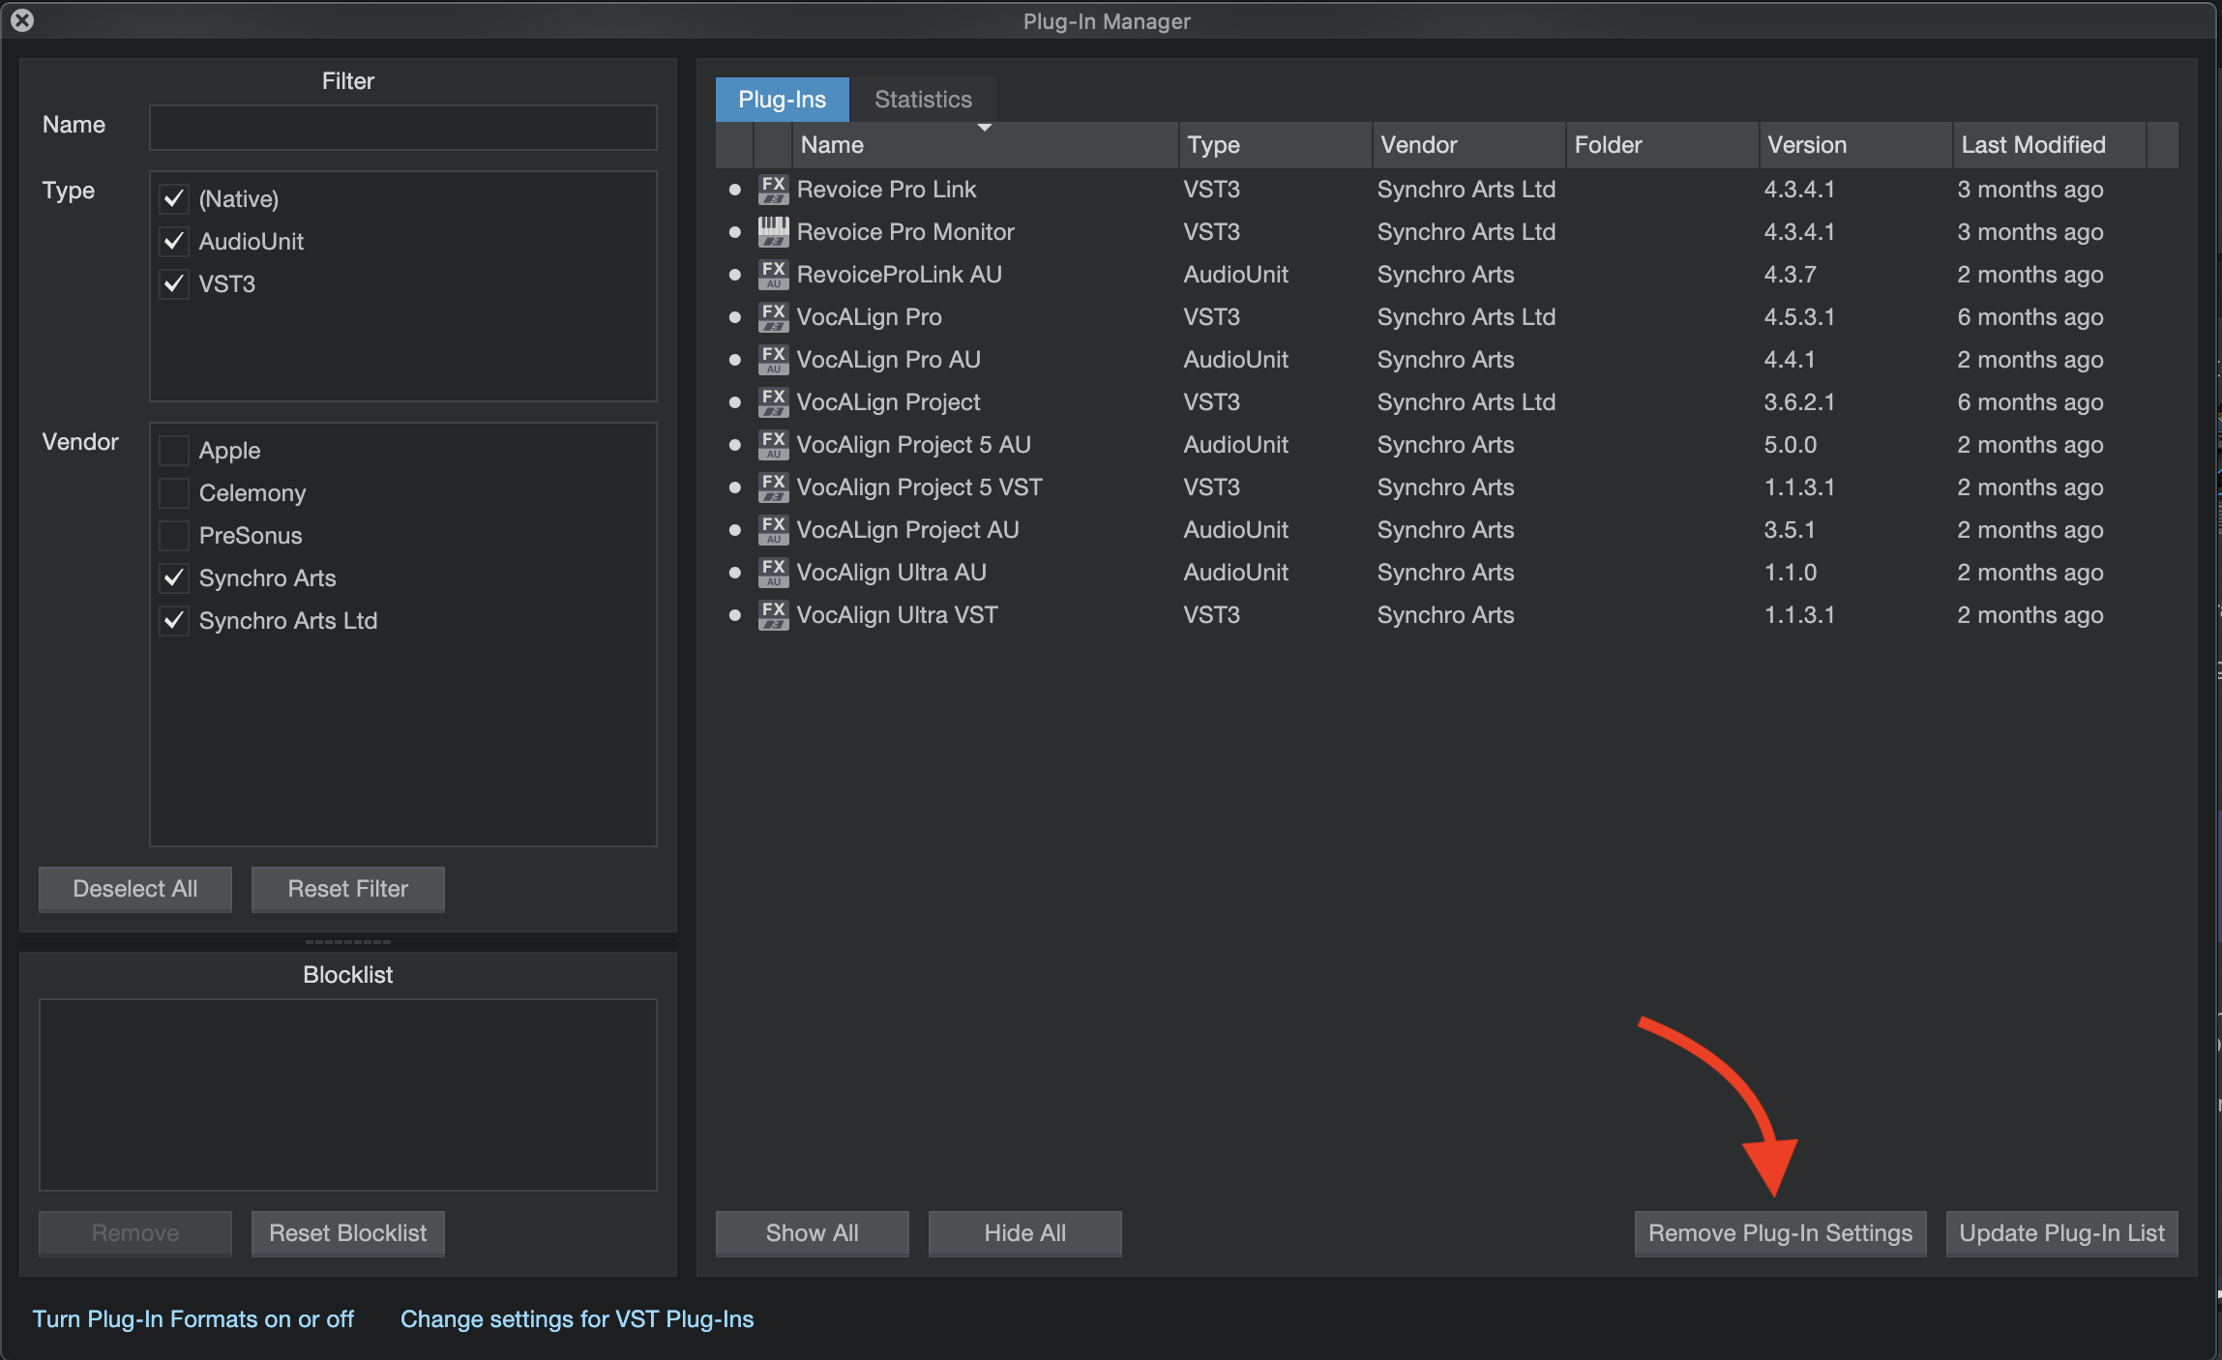2222x1360 pixels.
Task: Click the FX icon beside VocALign Project VST3
Action: (x=773, y=402)
